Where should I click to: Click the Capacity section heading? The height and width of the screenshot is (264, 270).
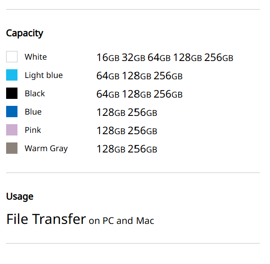point(24,33)
